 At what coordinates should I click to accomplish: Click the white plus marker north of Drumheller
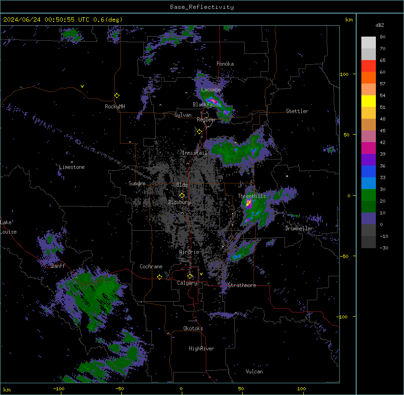click(x=287, y=176)
